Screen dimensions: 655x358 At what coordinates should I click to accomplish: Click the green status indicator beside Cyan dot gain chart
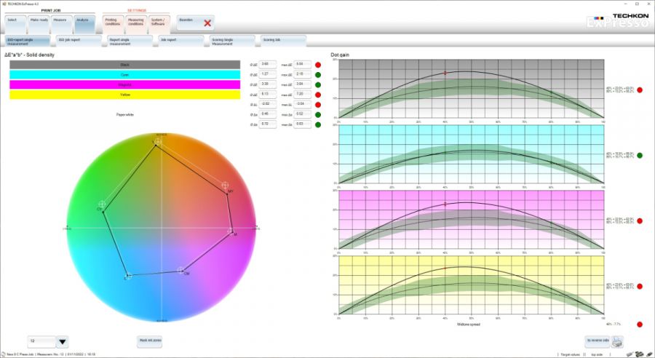pos(640,155)
